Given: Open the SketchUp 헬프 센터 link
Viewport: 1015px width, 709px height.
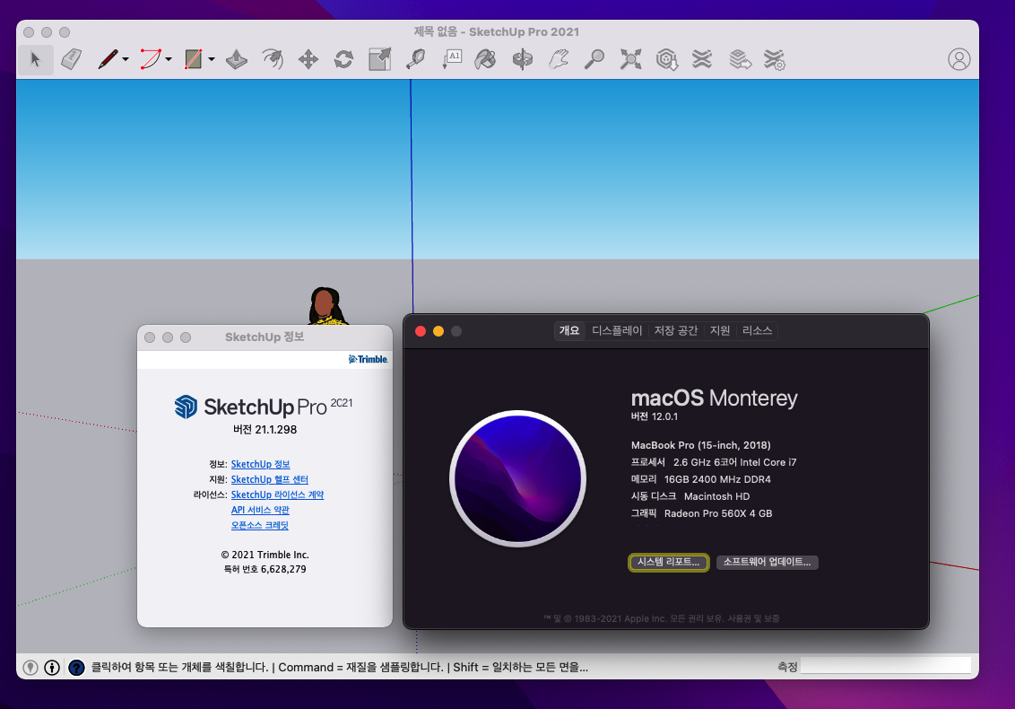Looking at the screenshot, I should [269, 479].
